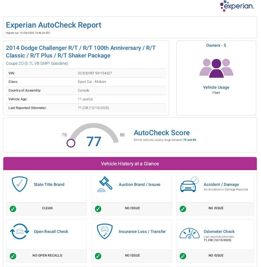
Task: Select the report run timestamp text
Action: 28,33
